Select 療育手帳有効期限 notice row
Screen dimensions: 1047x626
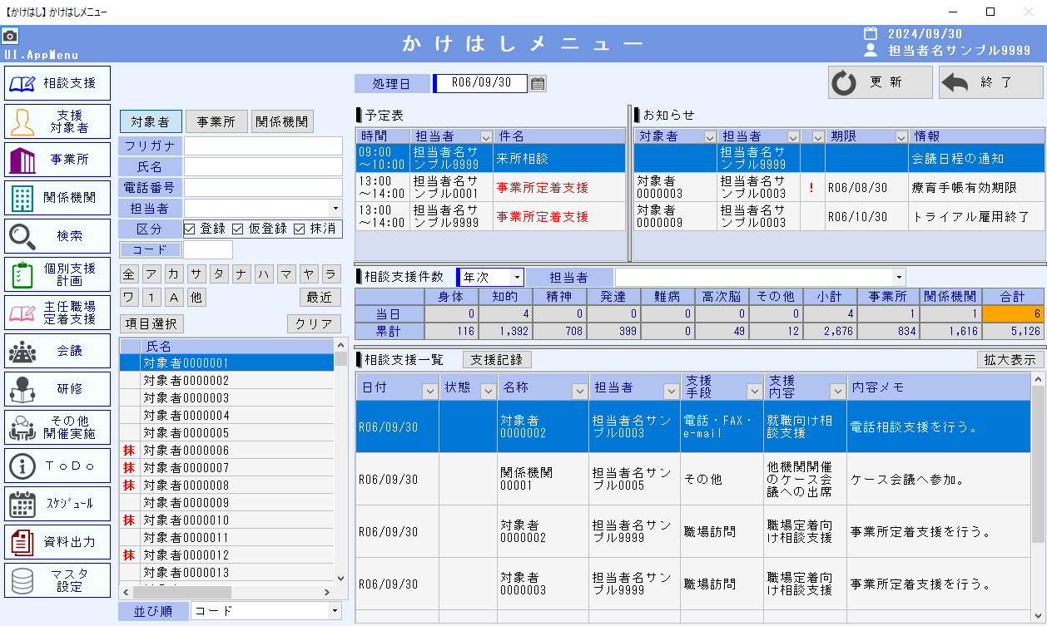click(x=839, y=188)
